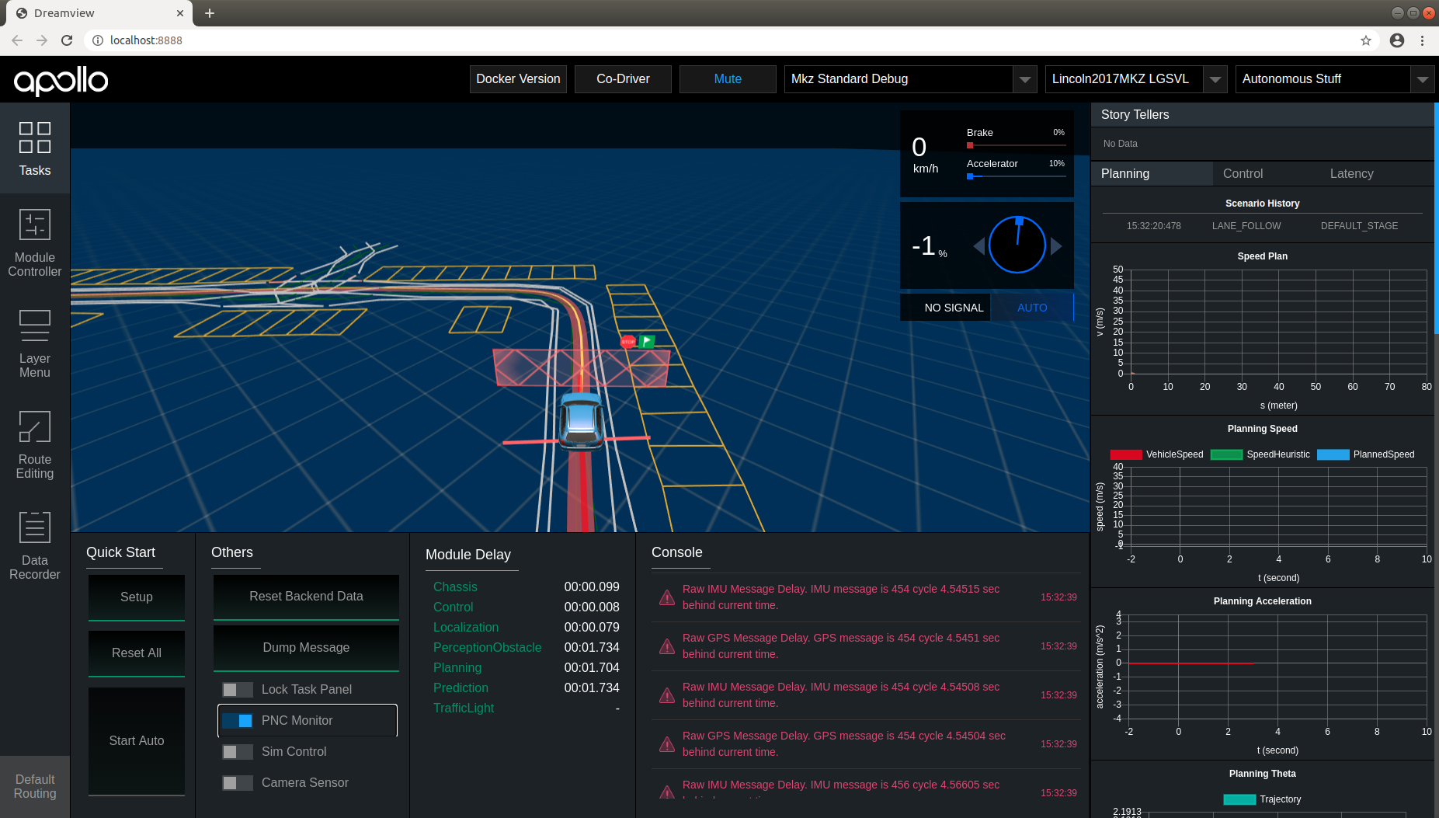
Task: Expand the Lincoln2017MKZ LGSVL vehicle dropdown
Action: click(x=1215, y=78)
